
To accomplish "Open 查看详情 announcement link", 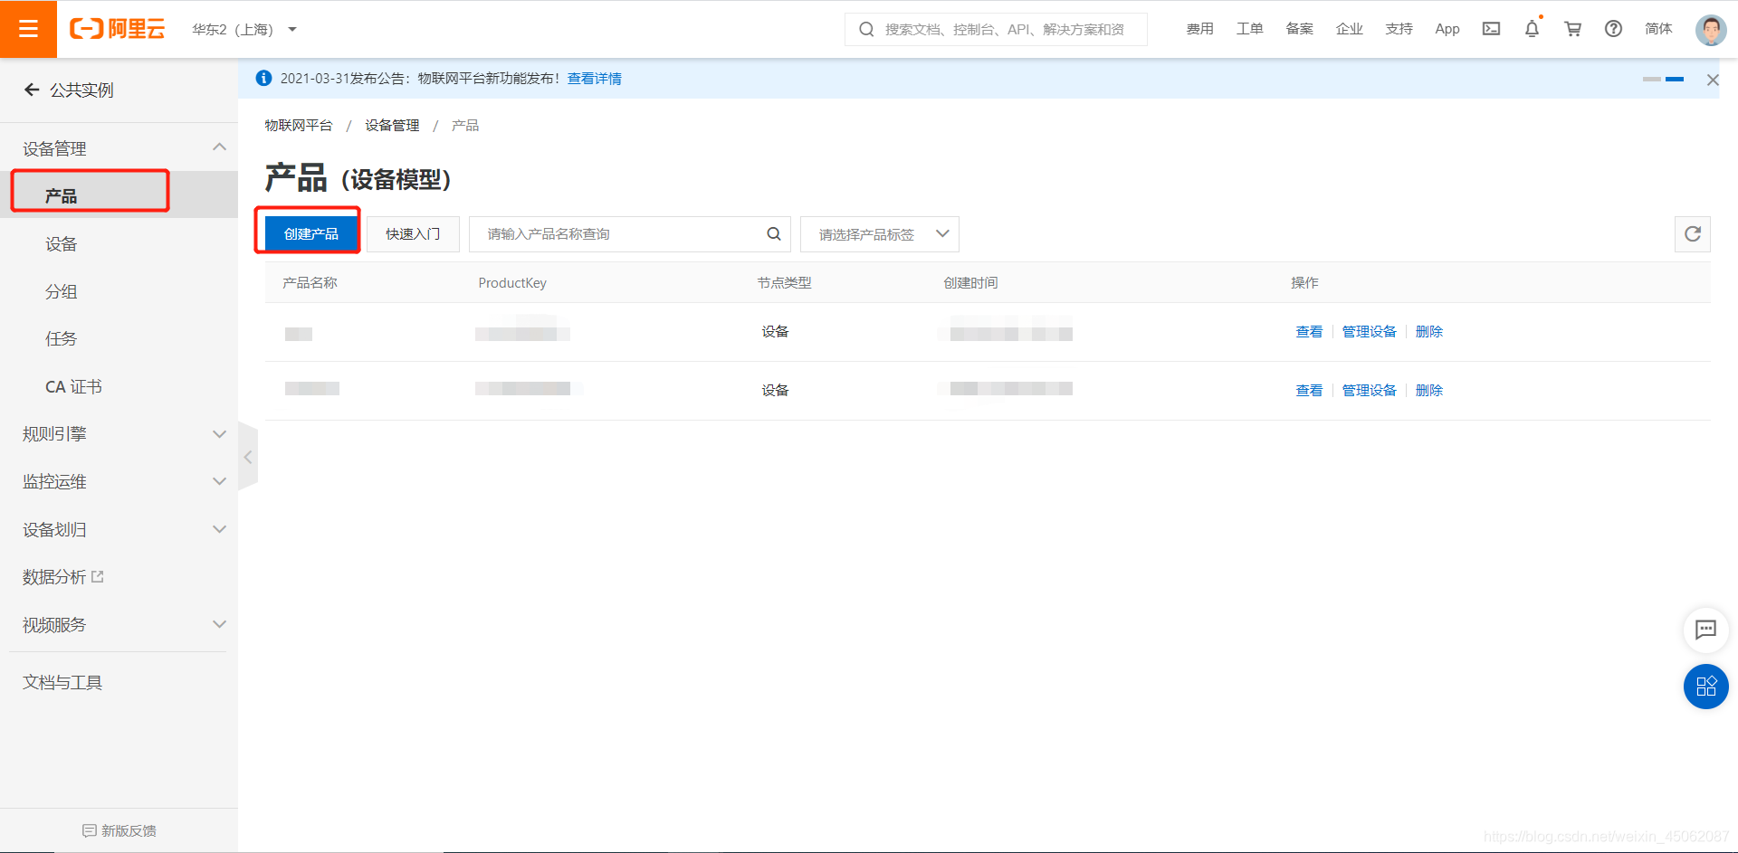I will point(594,79).
